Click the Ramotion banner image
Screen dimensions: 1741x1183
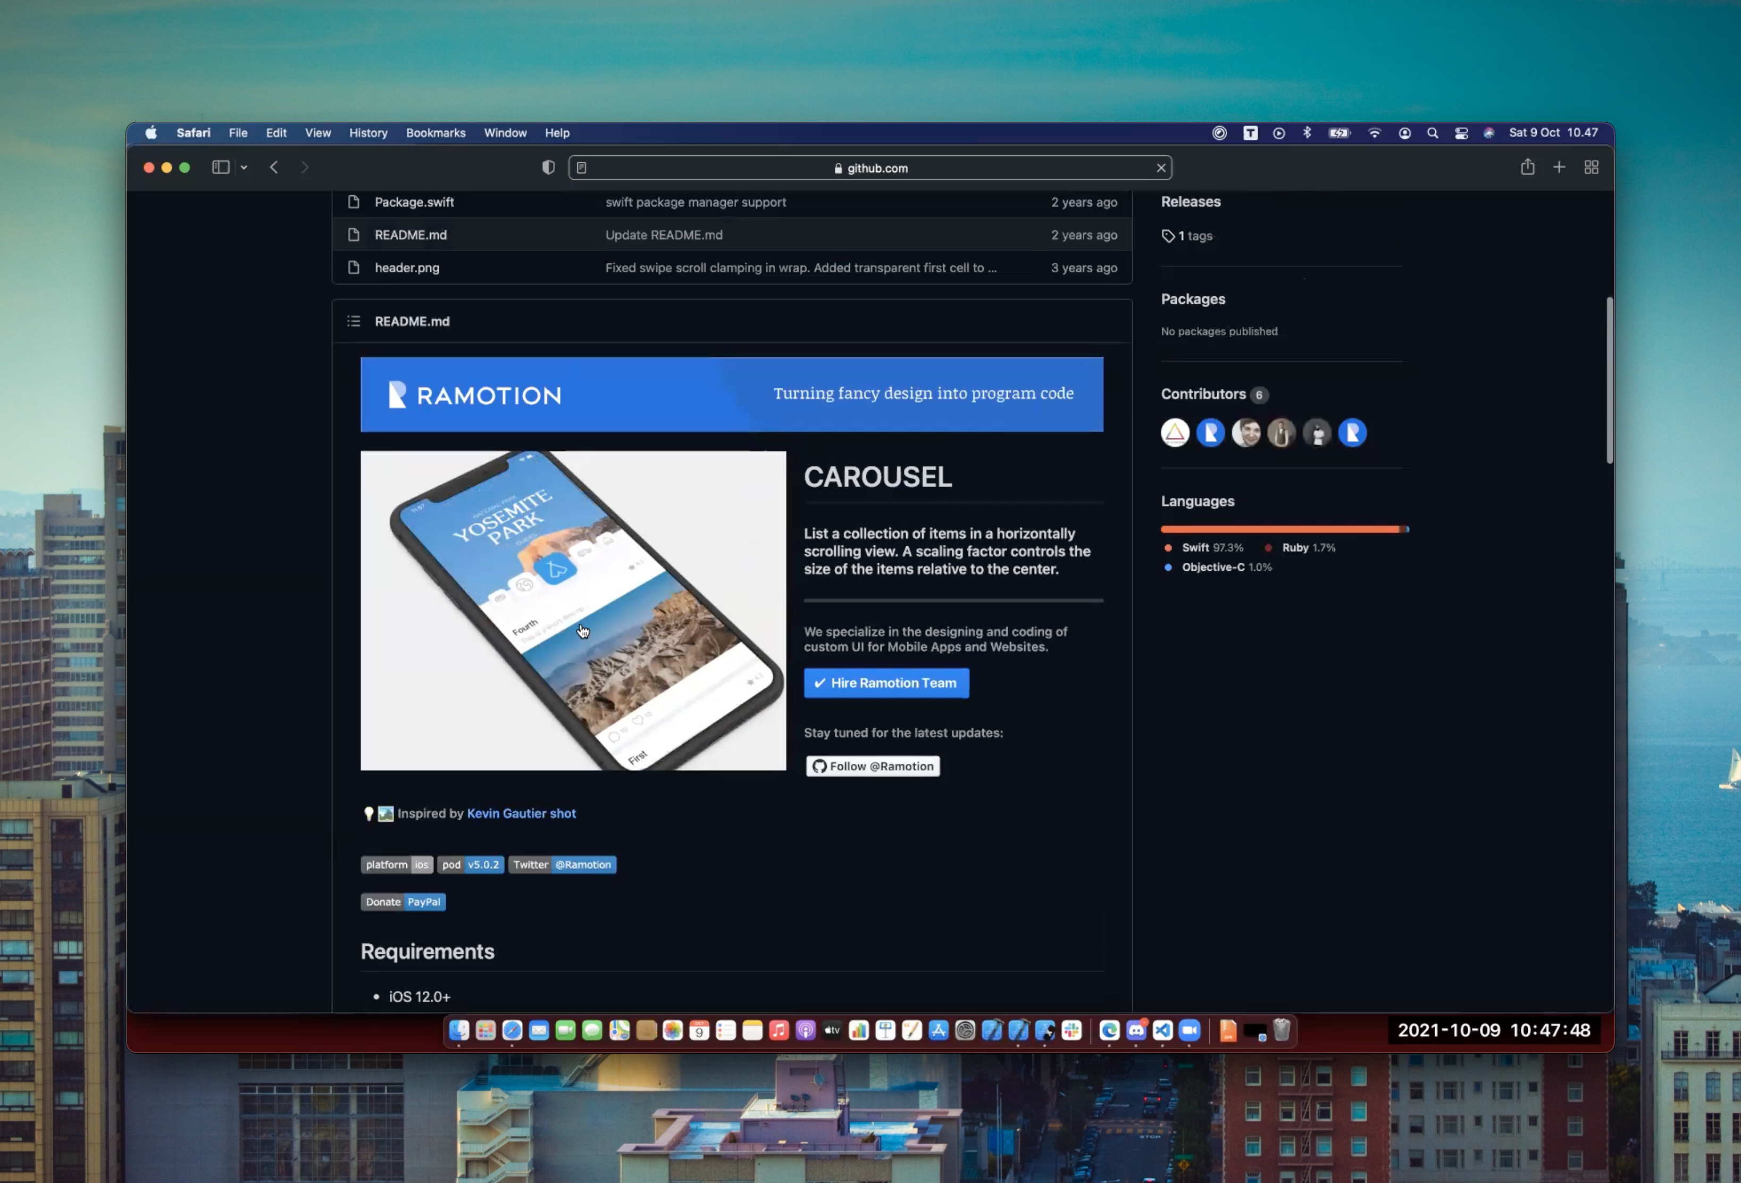(732, 394)
